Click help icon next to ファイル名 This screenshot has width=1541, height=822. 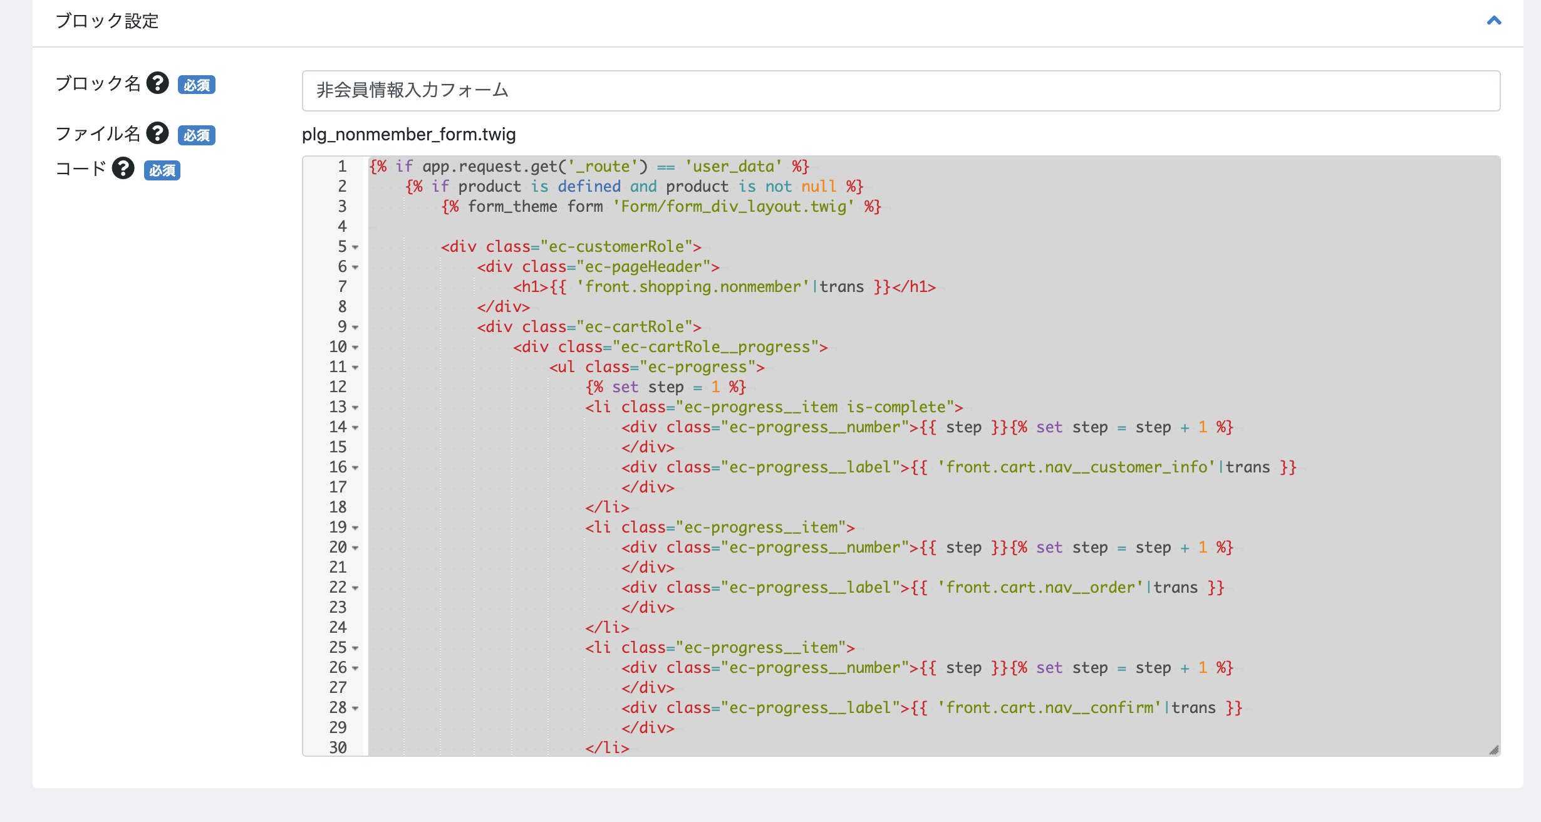point(158,133)
